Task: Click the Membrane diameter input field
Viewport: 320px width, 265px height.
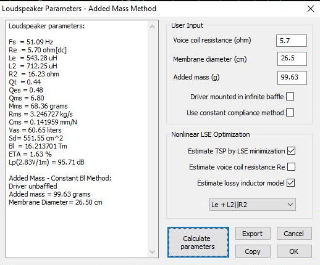Action: click(292, 59)
